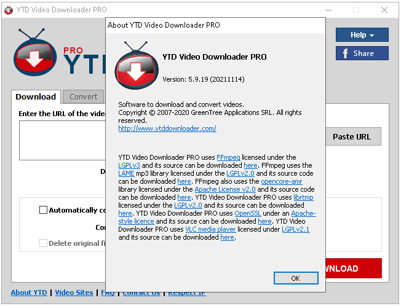Open the opencore-amr link
Screen dimensions: 401x306
click(282, 181)
